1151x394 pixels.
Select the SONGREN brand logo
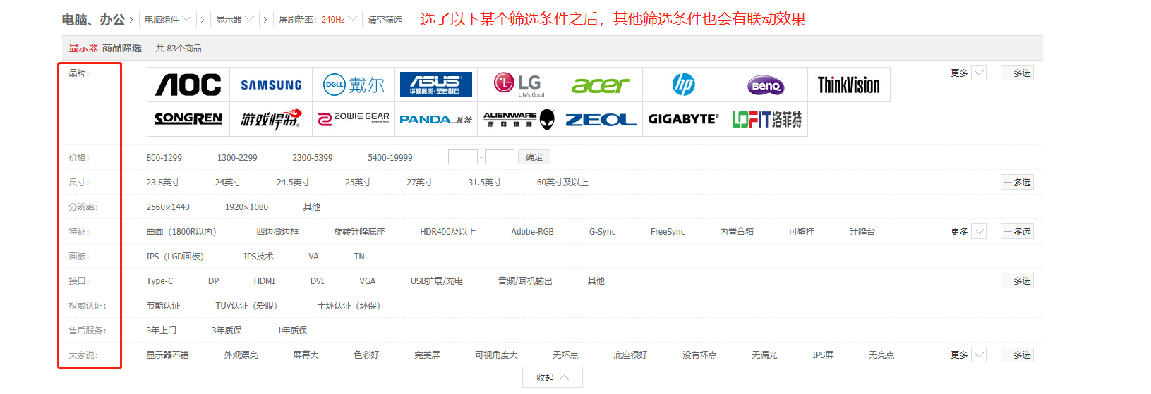[188, 119]
